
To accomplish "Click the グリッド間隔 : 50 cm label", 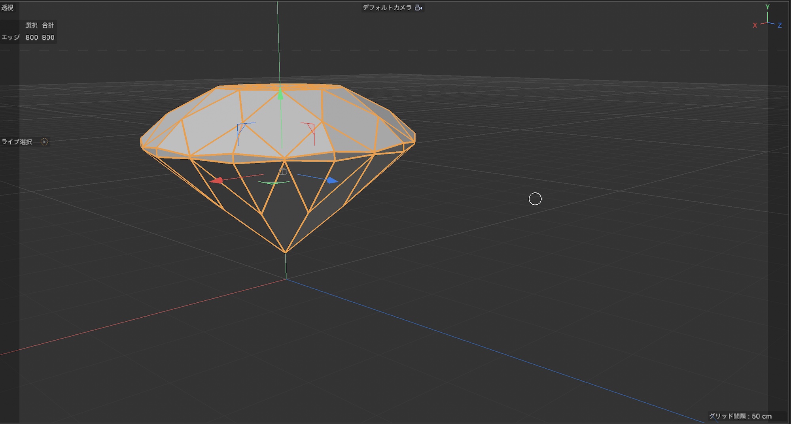I will (740, 416).
